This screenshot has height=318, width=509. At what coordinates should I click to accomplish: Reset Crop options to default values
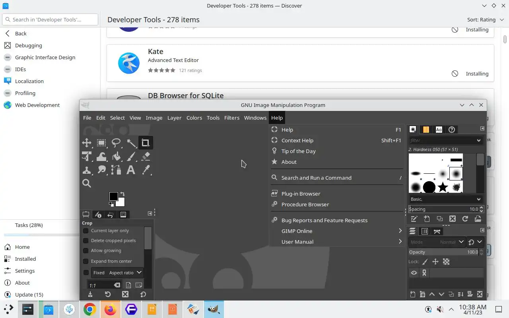click(x=143, y=294)
